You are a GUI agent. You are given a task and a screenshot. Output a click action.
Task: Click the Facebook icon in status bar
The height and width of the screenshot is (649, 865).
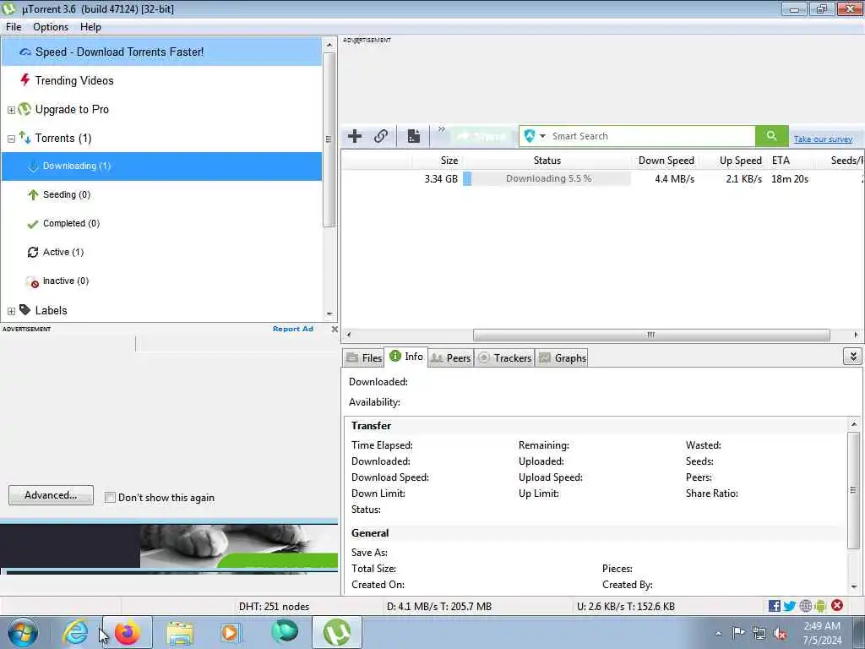[775, 606]
